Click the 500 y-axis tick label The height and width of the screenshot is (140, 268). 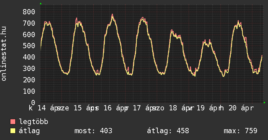[x=29, y=46]
